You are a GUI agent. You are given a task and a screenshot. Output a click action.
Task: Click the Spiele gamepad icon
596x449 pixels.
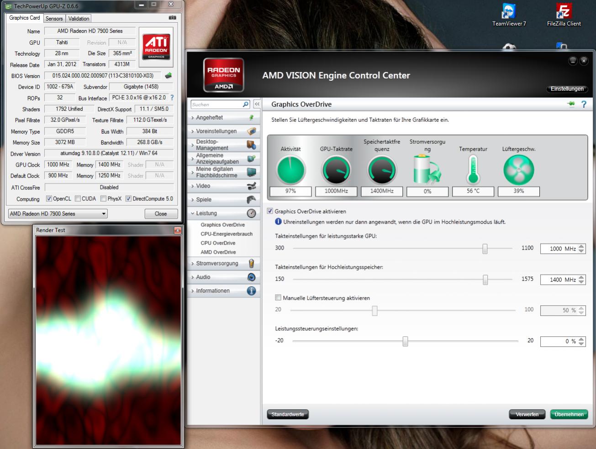point(251,199)
